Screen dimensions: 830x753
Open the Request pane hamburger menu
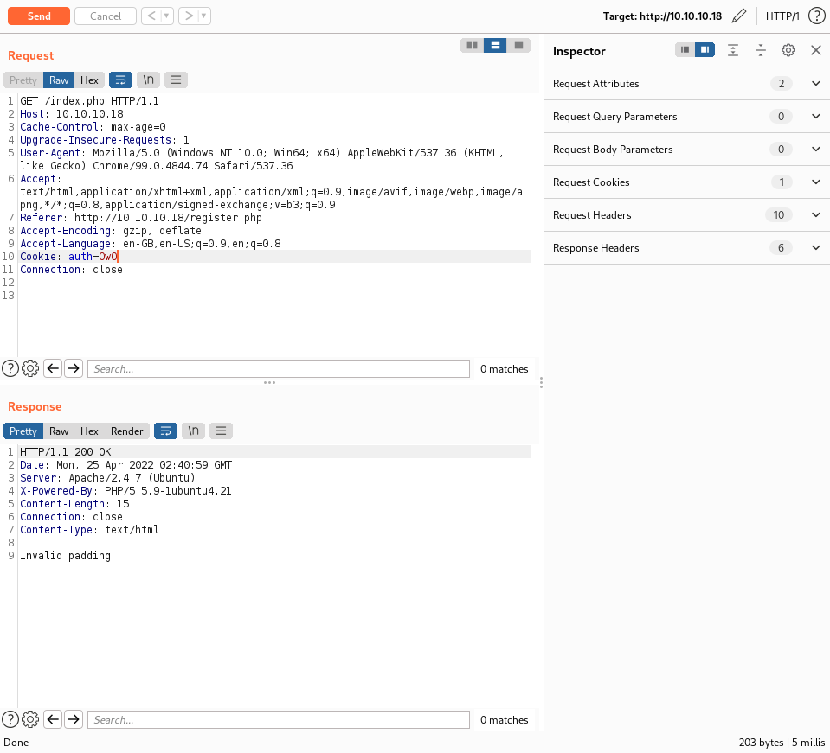pyautogui.click(x=176, y=80)
